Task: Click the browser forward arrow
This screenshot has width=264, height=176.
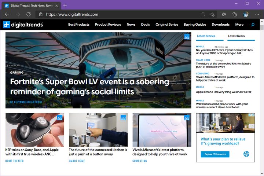Action: pos(18,14)
